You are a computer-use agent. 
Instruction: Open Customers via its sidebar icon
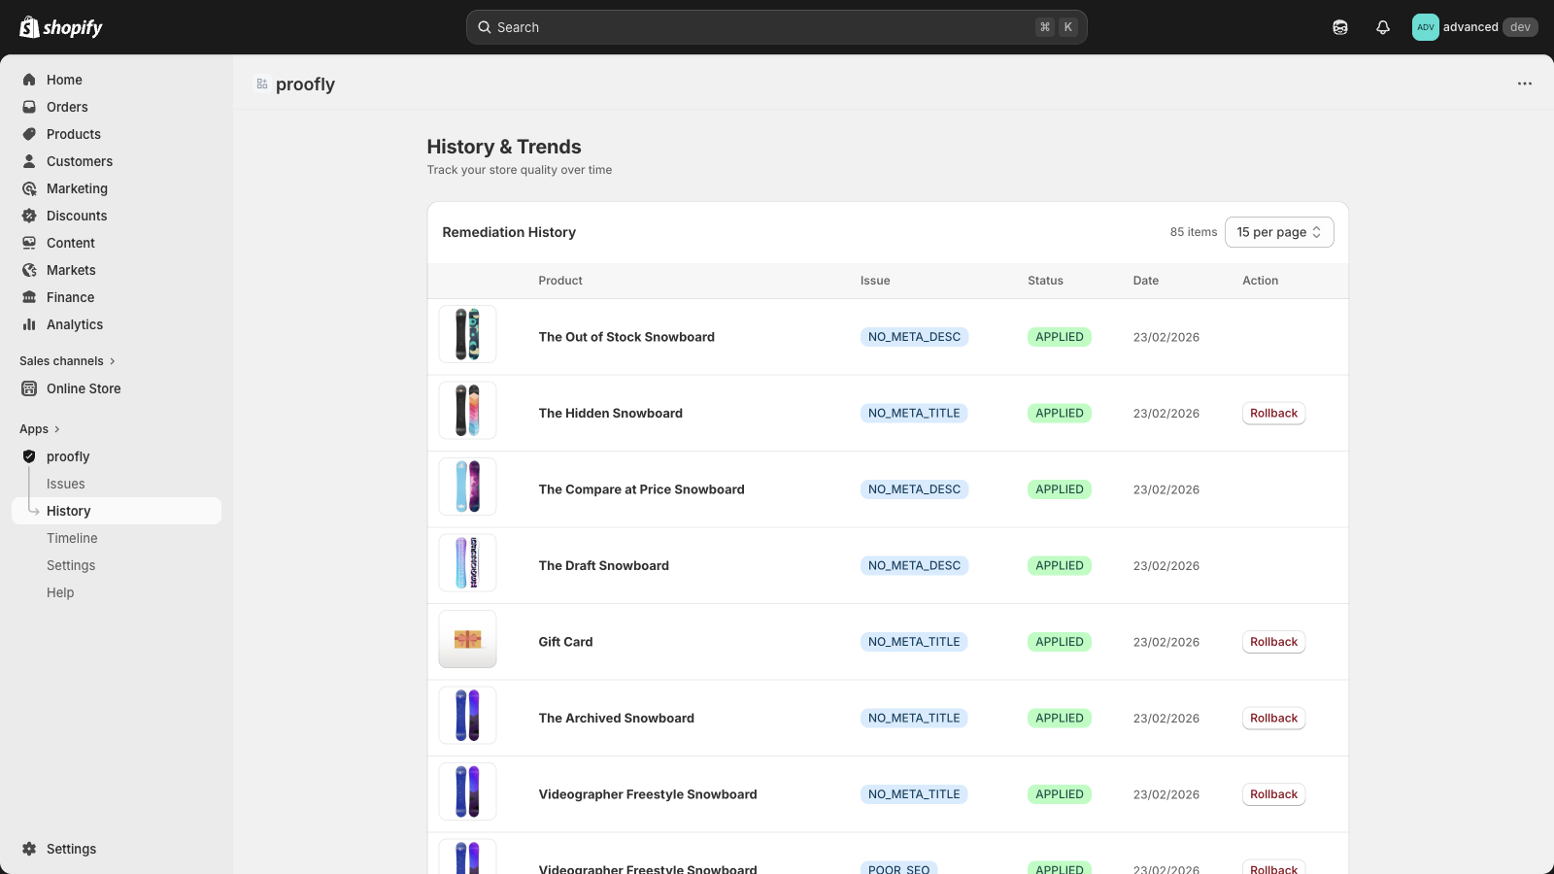[x=30, y=161]
